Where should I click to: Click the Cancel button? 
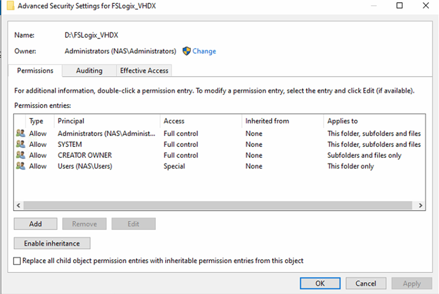point(366,284)
